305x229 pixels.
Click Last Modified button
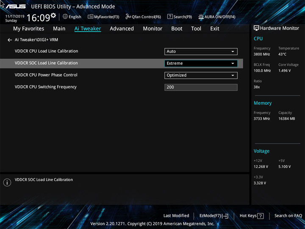pyautogui.click(x=176, y=216)
